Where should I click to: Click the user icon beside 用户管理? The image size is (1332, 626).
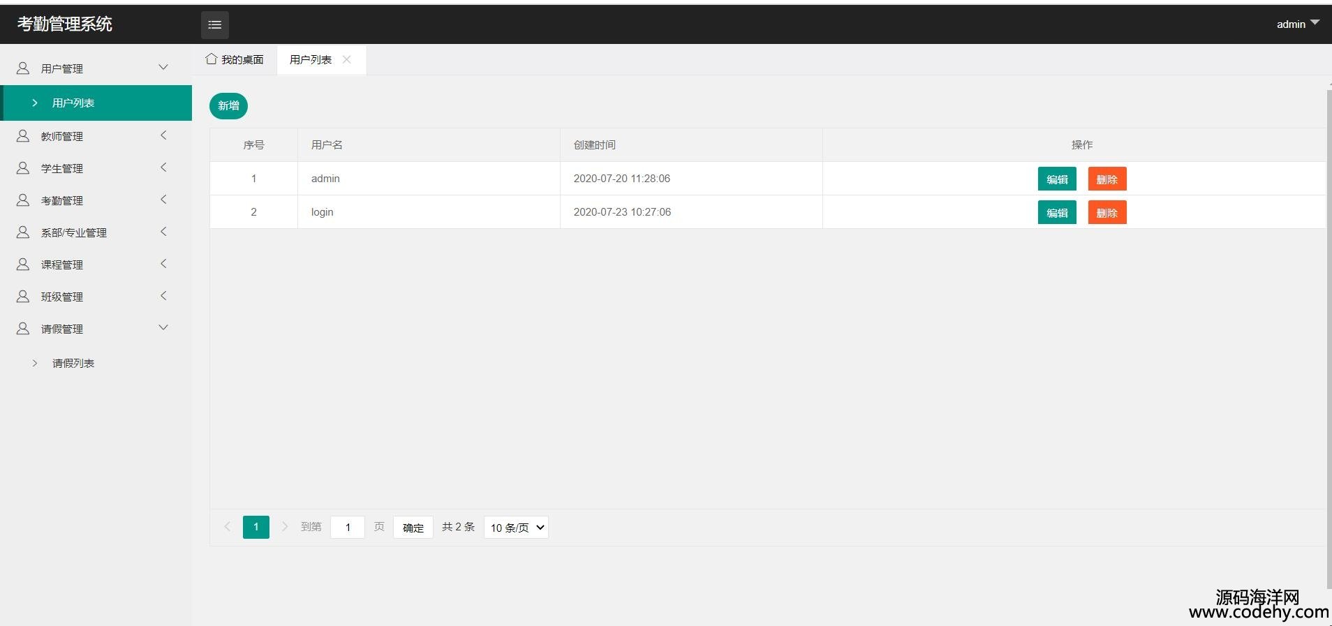pyautogui.click(x=23, y=68)
